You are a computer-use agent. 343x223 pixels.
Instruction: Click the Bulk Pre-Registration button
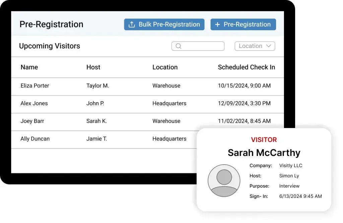pyautogui.click(x=164, y=24)
